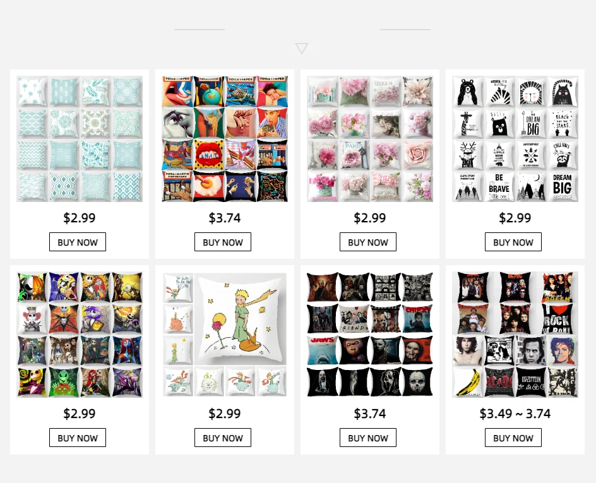The height and width of the screenshot is (483, 596).
Task: Buy the teal patterned pillows at $2.99
Action: tap(78, 242)
